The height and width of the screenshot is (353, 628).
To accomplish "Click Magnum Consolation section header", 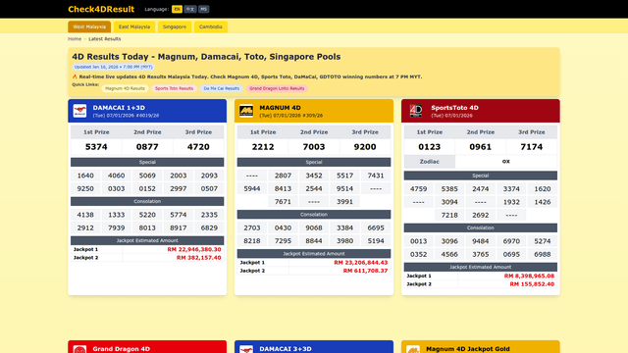I will 314,215.
